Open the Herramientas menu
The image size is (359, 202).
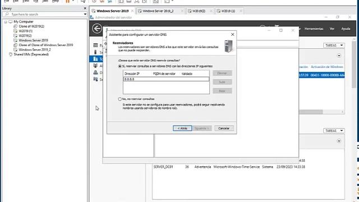[x=314, y=29]
